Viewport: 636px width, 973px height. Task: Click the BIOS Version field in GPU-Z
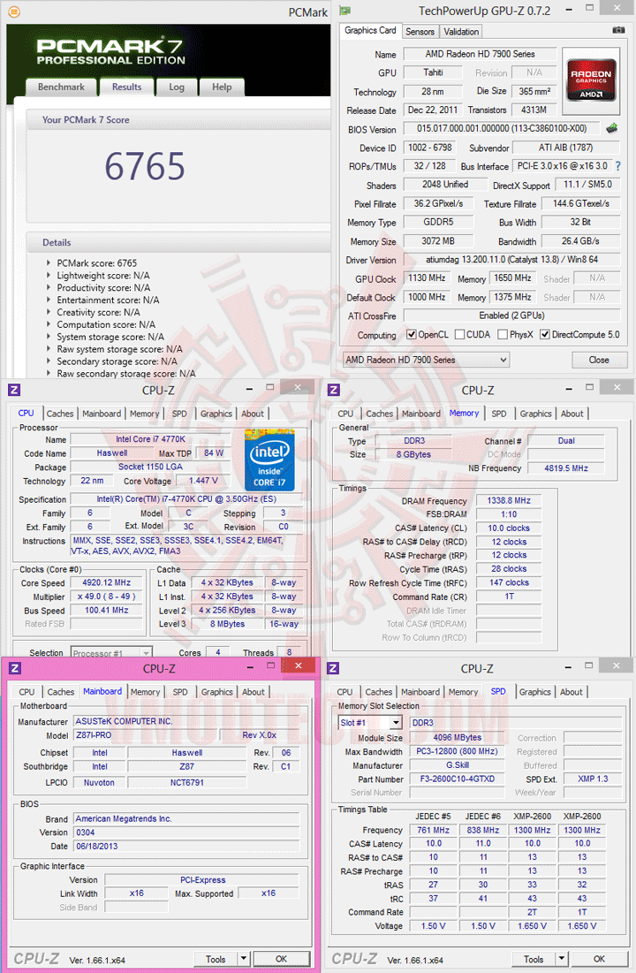(502, 128)
